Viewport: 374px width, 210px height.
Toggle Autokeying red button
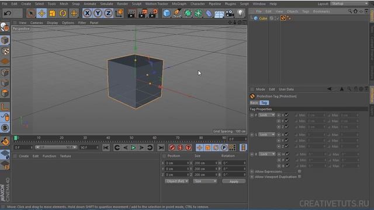(180, 148)
